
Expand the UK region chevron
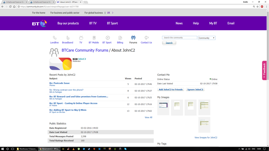click(113, 13)
